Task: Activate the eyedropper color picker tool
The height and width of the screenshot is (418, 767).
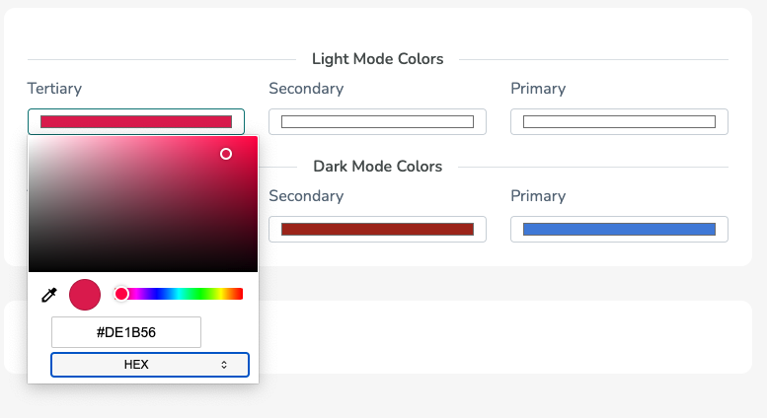Action: [49, 295]
